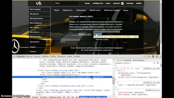This screenshot has width=174, height=98.
Task: Open the люди header link
Action: tap(87, 3)
